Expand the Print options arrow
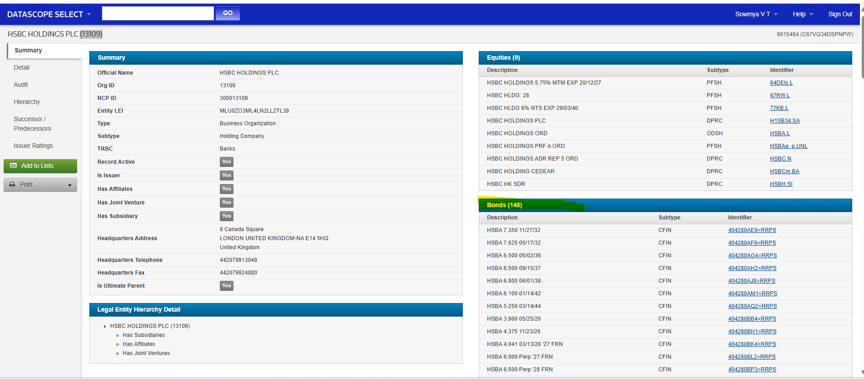The image size is (864, 379). click(x=70, y=185)
